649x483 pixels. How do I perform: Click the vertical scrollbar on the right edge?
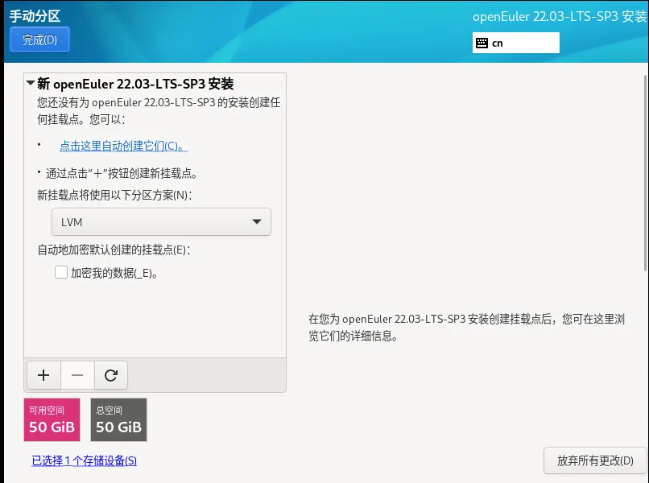click(x=646, y=173)
